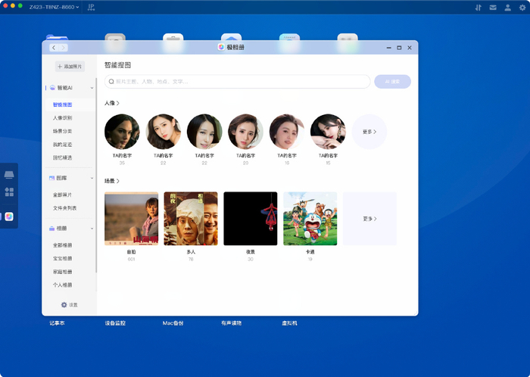Open the app grid icon in left dock
Screen dimensions: 530x377
click(x=9, y=192)
